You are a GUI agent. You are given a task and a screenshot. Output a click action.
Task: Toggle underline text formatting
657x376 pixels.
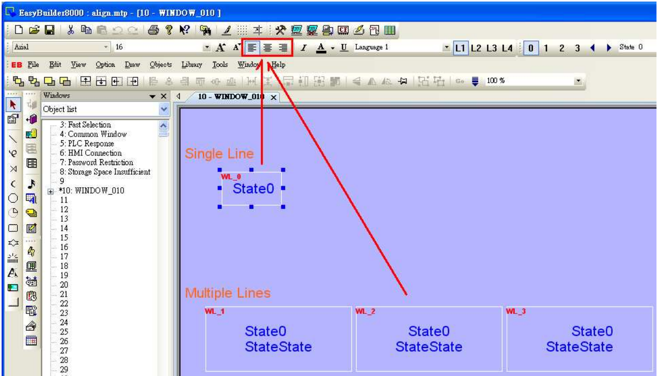pos(344,47)
